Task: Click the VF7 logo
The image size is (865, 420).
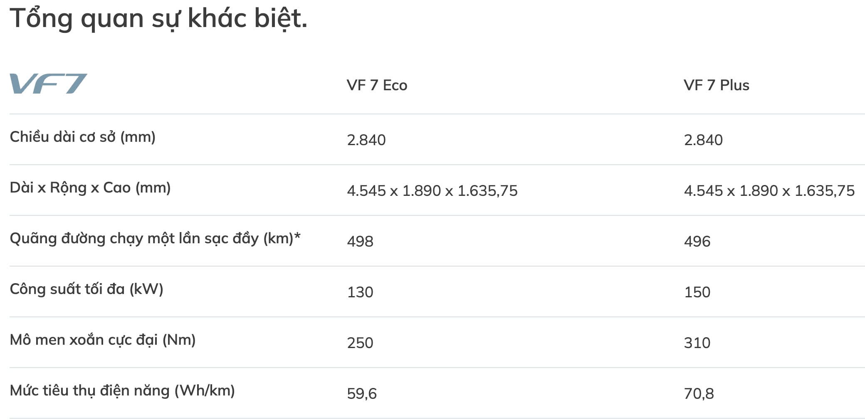Action: click(48, 84)
